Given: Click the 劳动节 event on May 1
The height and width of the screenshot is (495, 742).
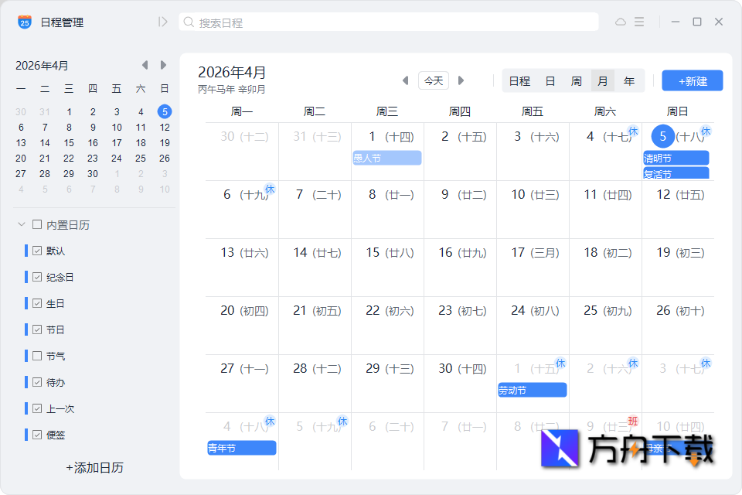Looking at the screenshot, I should pos(532,389).
